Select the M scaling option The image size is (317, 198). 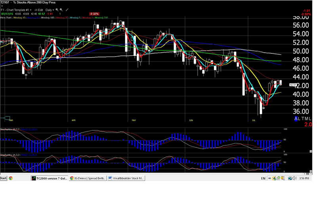306,119
